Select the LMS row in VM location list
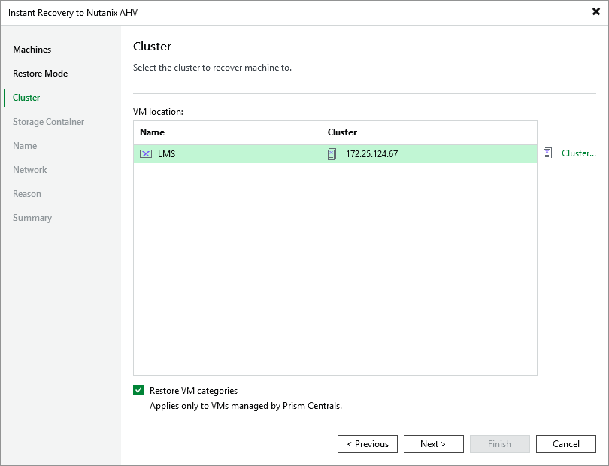 pyautogui.click(x=226, y=153)
